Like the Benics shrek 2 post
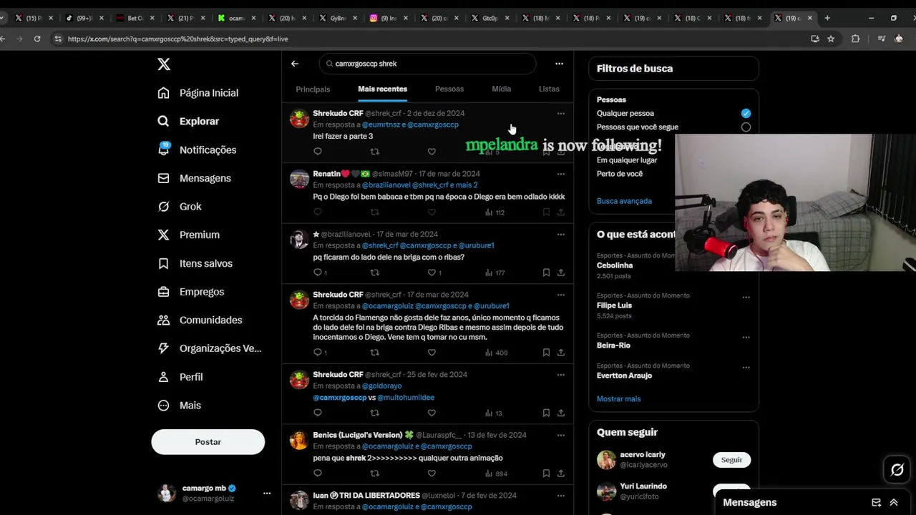Image resolution: width=916 pixels, height=515 pixels. [432, 474]
